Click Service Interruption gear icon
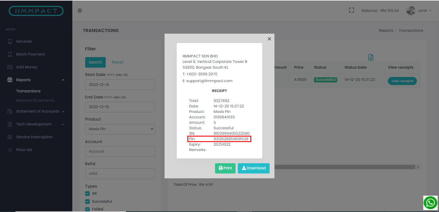Image resolution: width=439 pixels, height=212 pixels. 10,137
